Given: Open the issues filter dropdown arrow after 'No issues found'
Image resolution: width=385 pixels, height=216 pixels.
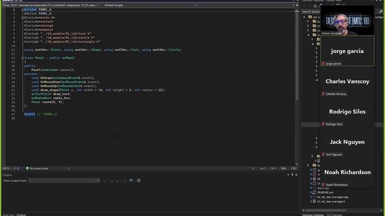Looking at the screenshot, I should [x=69, y=168].
